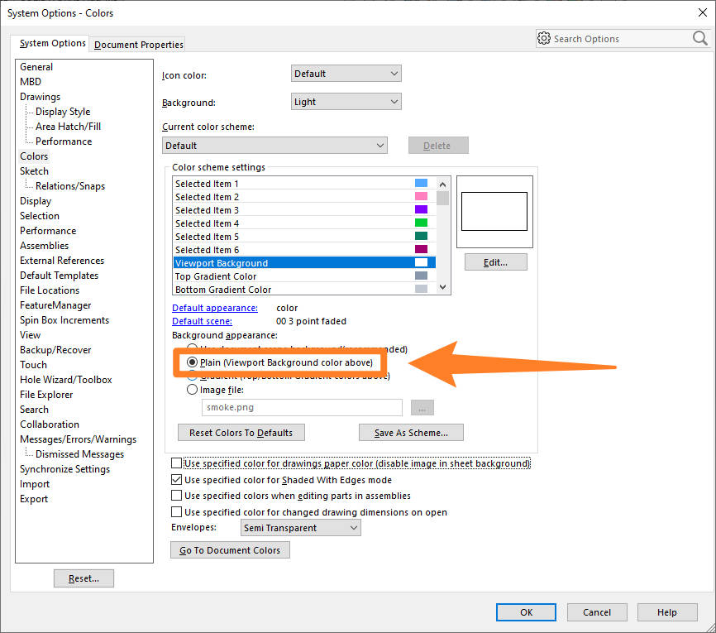Click the smoke.png image file field
Image resolution: width=716 pixels, height=633 pixels.
pyautogui.click(x=302, y=407)
